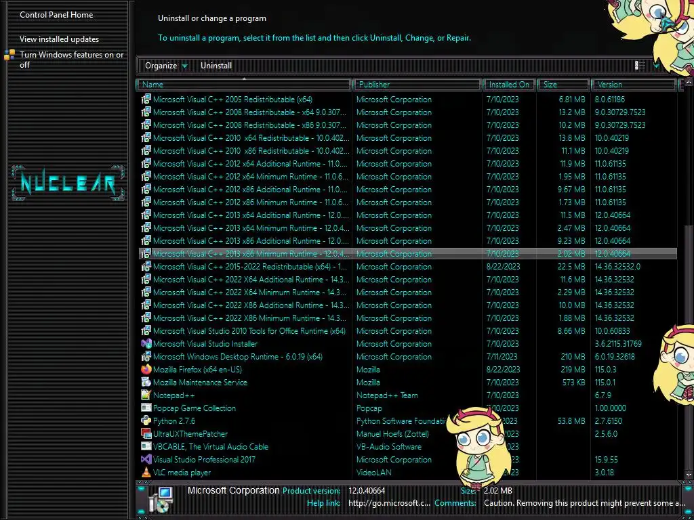Click the UltraUXThemePatcher icon

pos(146,433)
